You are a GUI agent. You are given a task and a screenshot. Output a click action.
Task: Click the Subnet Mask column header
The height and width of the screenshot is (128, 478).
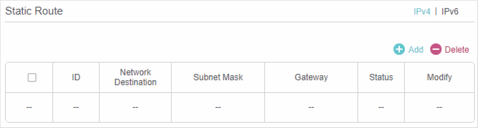point(218,78)
